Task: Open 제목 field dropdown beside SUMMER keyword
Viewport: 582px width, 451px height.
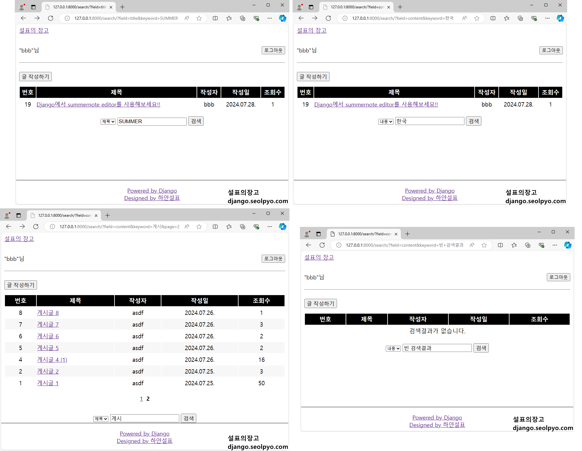Action: pyautogui.click(x=108, y=122)
